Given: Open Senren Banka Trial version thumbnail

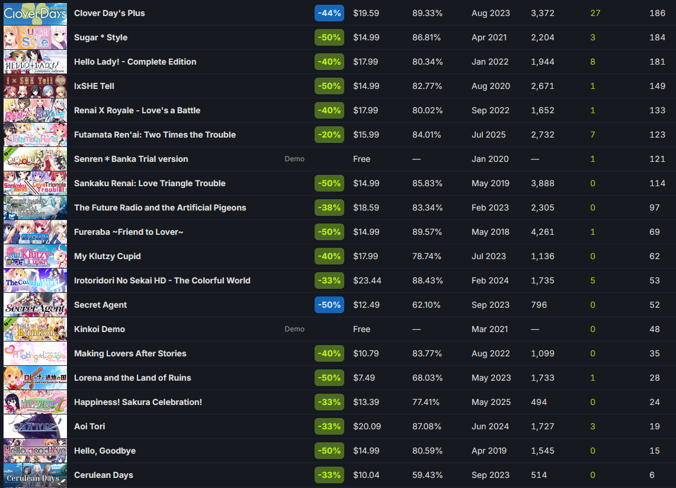Looking at the screenshot, I should point(36,160).
